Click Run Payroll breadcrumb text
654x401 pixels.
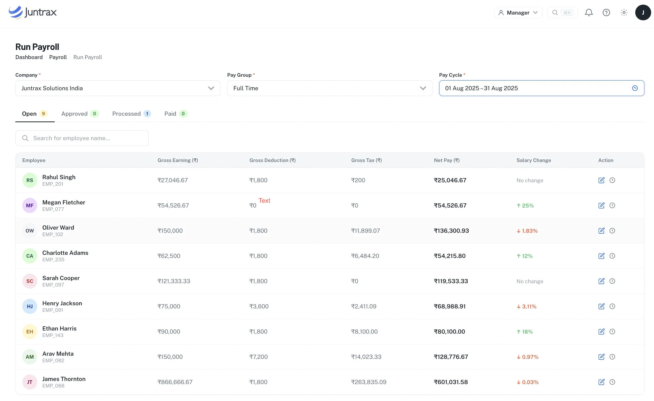click(x=88, y=57)
